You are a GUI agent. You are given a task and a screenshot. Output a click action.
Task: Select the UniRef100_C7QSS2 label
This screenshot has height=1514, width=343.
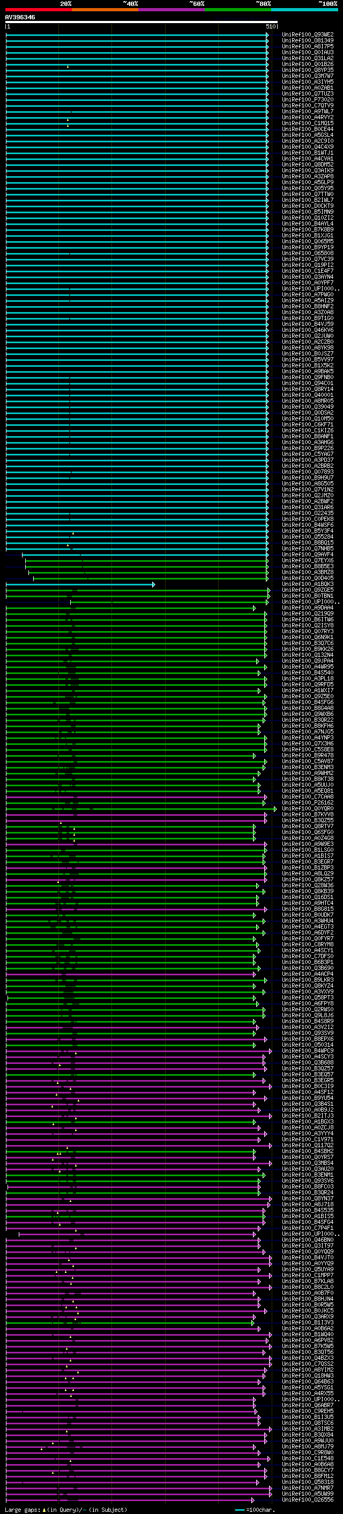308,1364
